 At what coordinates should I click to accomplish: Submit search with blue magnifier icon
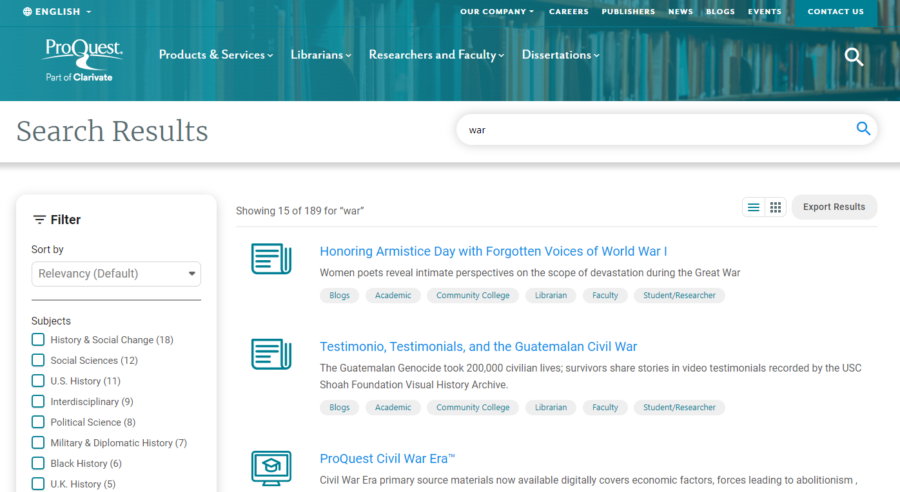click(x=863, y=129)
